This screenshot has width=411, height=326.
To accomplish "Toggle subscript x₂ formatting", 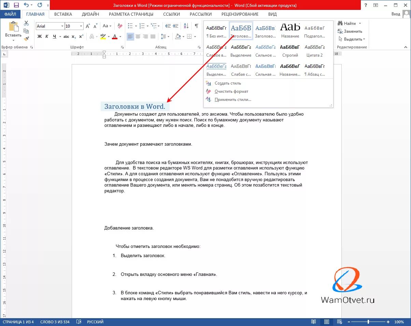I will [74, 36].
